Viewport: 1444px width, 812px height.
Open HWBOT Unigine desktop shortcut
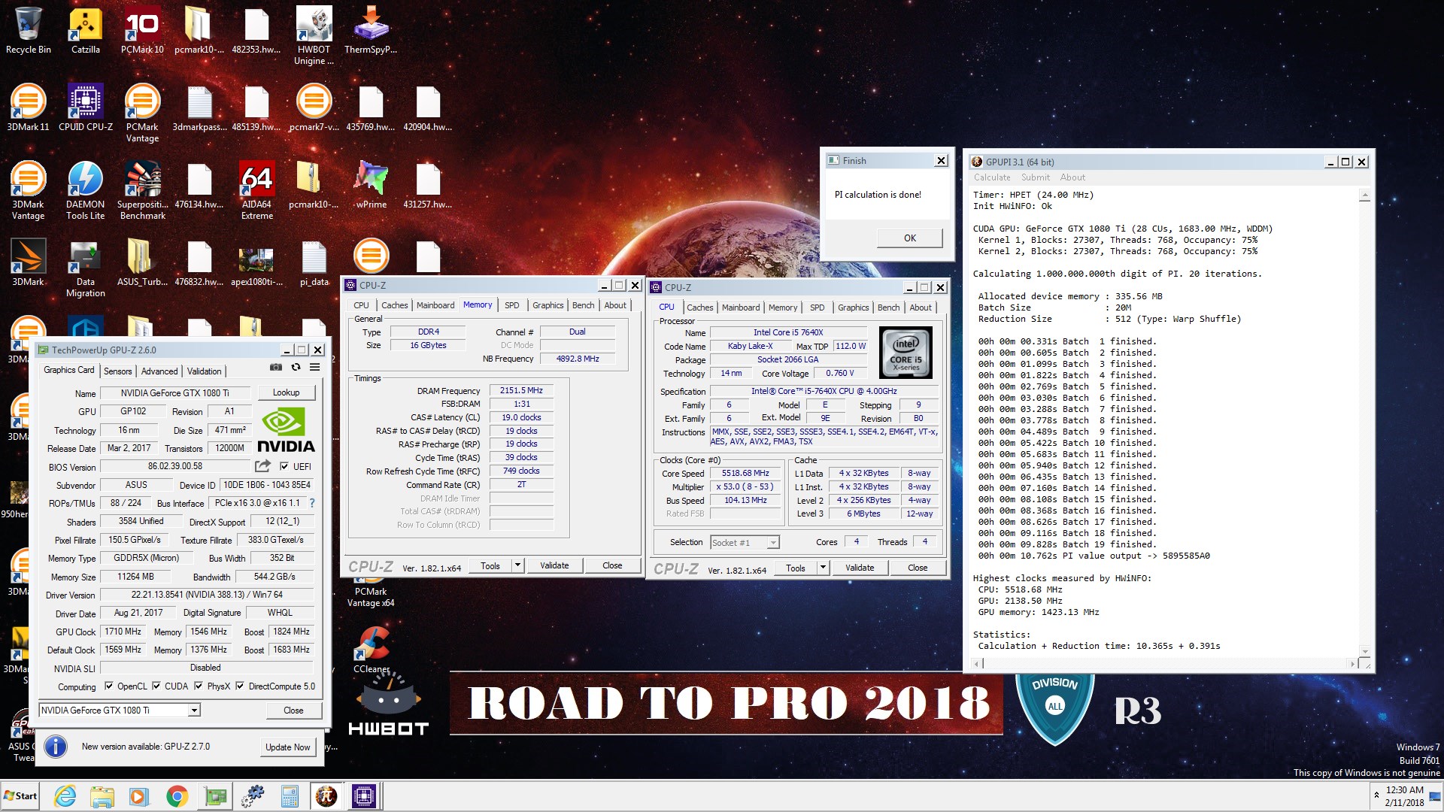point(314,35)
